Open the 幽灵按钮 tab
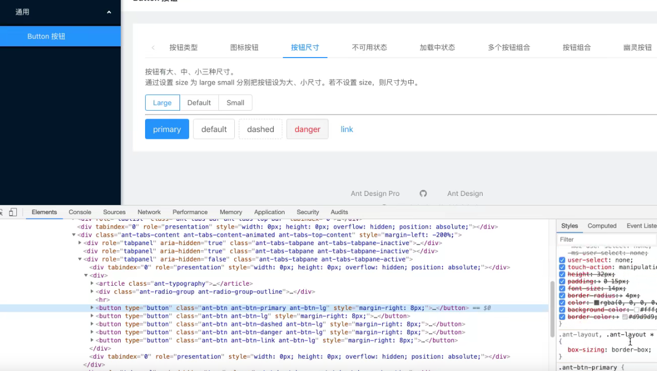 (x=637, y=47)
